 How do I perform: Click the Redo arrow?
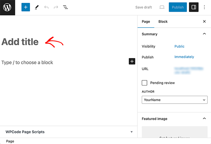click(x=56, y=7)
